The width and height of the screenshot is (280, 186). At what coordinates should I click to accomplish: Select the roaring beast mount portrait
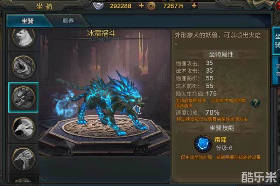[x=23, y=66]
